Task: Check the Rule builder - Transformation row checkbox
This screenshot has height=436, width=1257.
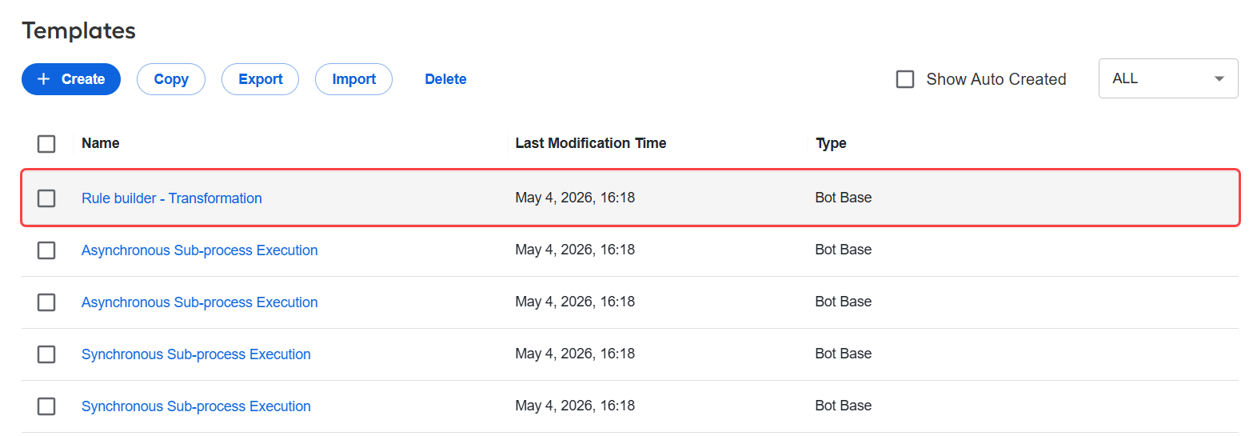Action: click(x=46, y=198)
